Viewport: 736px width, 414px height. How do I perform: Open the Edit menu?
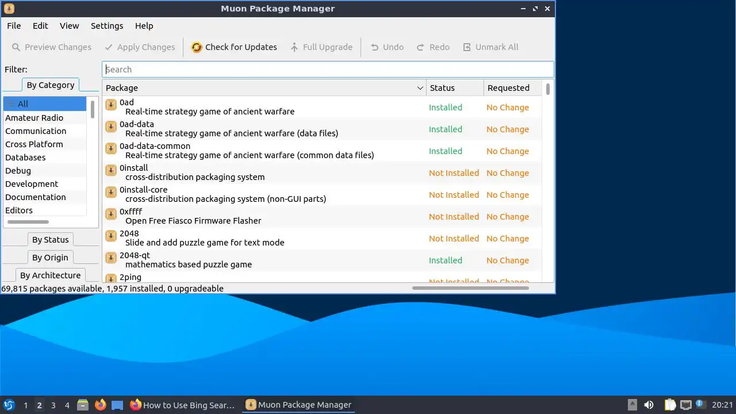pyautogui.click(x=40, y=26)
